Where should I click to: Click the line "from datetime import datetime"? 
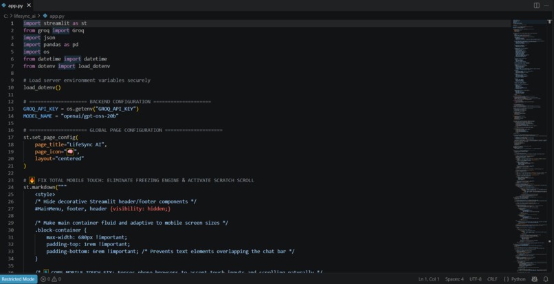click(x=65, y=58)
